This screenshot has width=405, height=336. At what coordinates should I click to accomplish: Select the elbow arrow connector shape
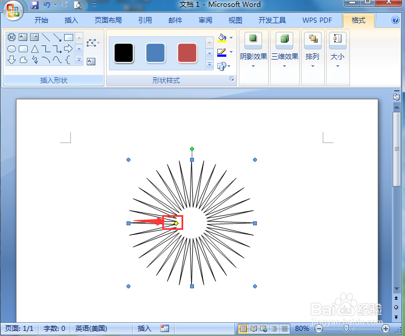(x=57, y=49)
